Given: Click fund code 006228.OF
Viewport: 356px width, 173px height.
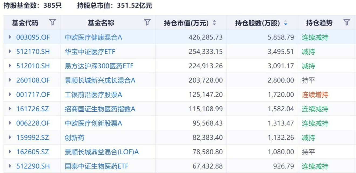Looking at the screenshot, I should (x=33, y=123).
